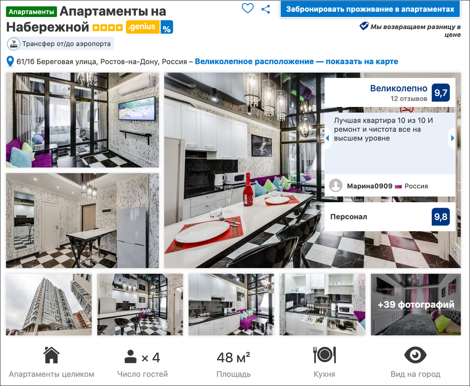Click the 48 м² area value
This screenshot has width=470, height=386.
coord(233,357)
